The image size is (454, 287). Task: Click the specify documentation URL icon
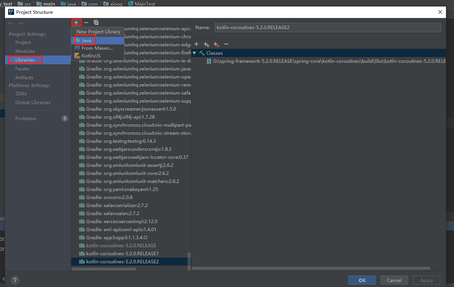(206, 44)
